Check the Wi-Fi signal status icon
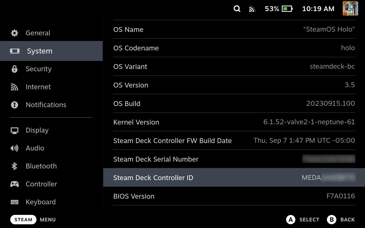This screenshot has height=228, width=365. point(252,9)
